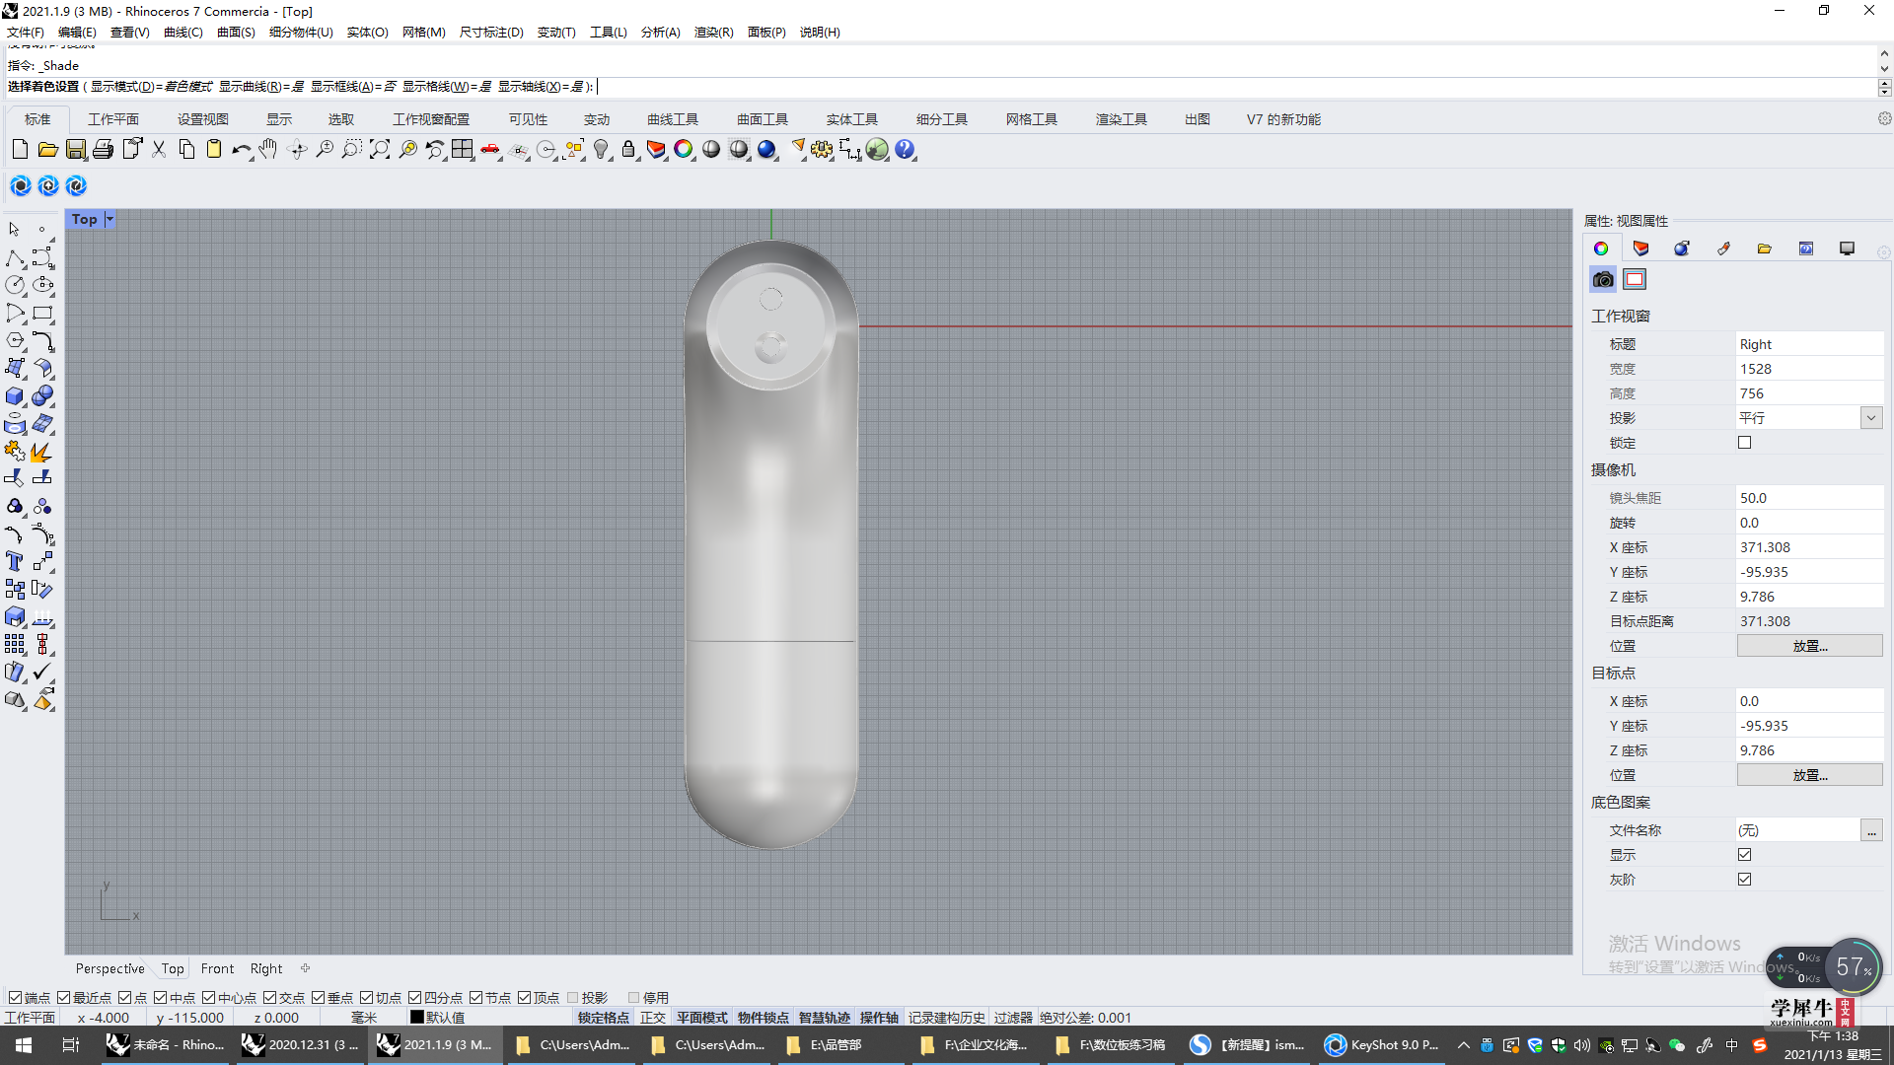
Task: Click the Cut scissors icon
Action: point(159,150)
